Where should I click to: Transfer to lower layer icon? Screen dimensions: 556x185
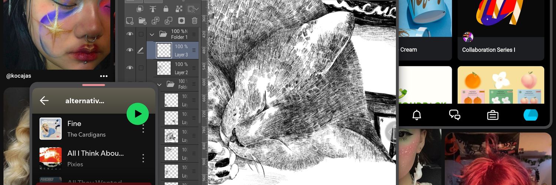click(155, 21)
